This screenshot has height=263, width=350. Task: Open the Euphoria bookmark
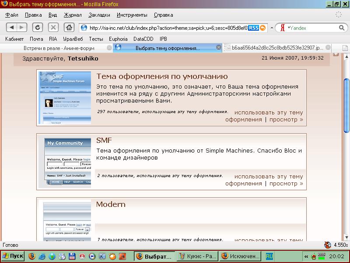118,39
